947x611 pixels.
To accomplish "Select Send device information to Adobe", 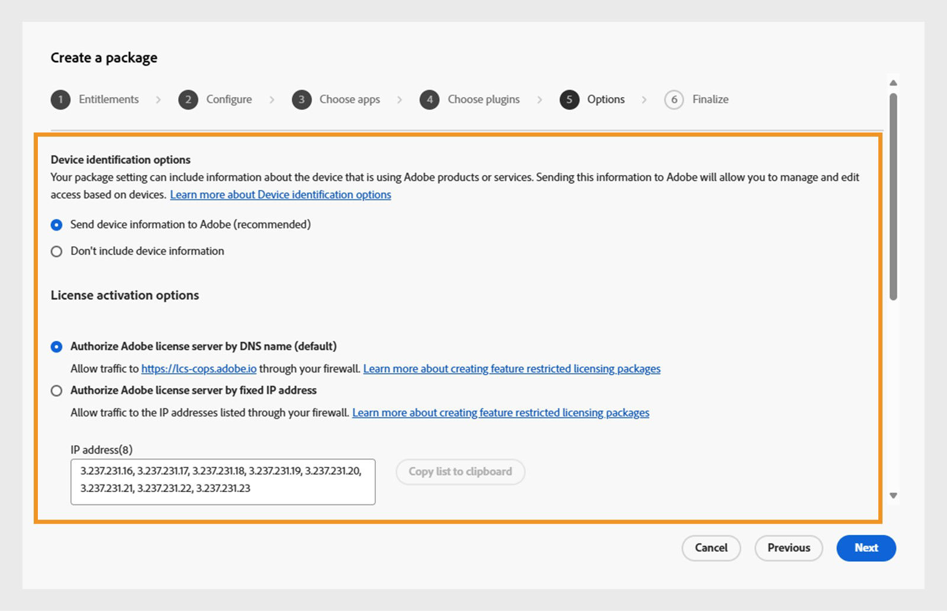I will [56, 225].
